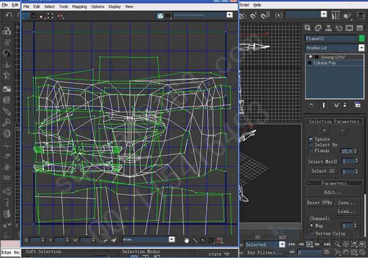This screenshot has width=368, height=258.
Task: Click Make Unique icon below modifier stack
Action: [336, 105]
